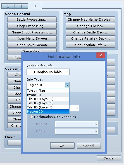Close the Get Location Info dialog
Image resolution: width=124 pixels, height=165 pixels.
point(101,55)
